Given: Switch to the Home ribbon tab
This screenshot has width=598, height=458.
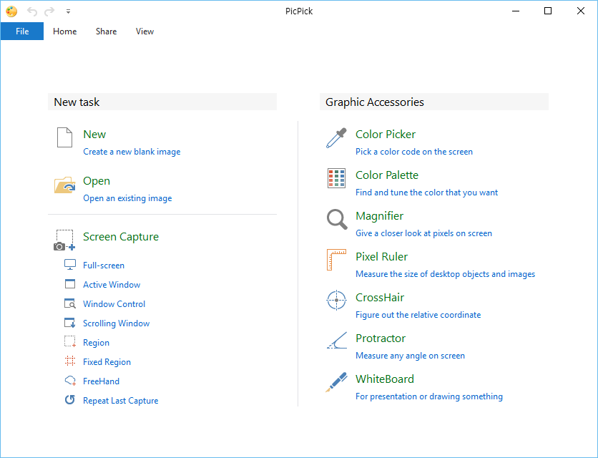Looking at the screenshot, I should (x=64, y=31).
